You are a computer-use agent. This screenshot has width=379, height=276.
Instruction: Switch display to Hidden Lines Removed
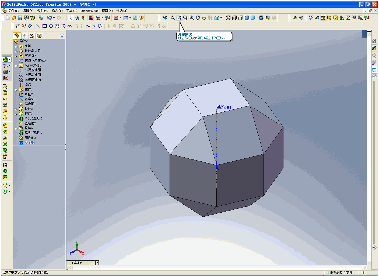(241, 18)
